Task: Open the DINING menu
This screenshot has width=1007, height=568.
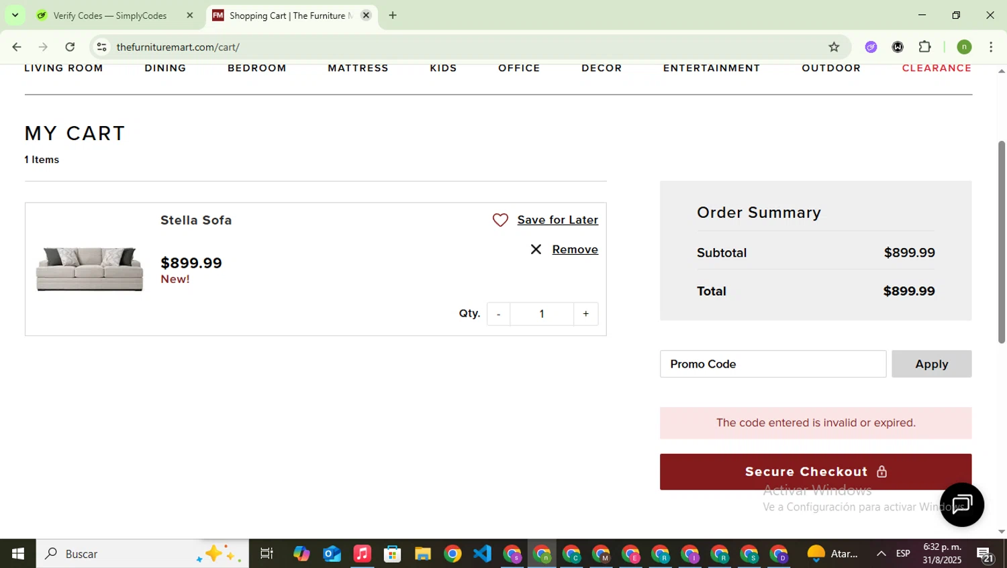Action: coord(165,68)
